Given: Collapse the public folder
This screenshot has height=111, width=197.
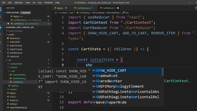Looking at the screenshot, I should click(11, 35).
